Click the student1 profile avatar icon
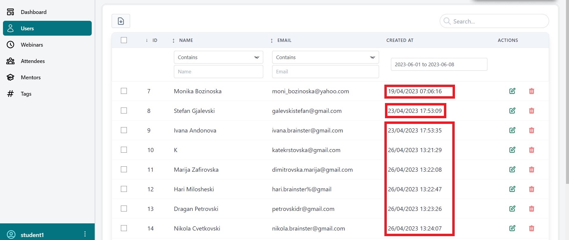569x240 pixels. click(x=11, y=234)
